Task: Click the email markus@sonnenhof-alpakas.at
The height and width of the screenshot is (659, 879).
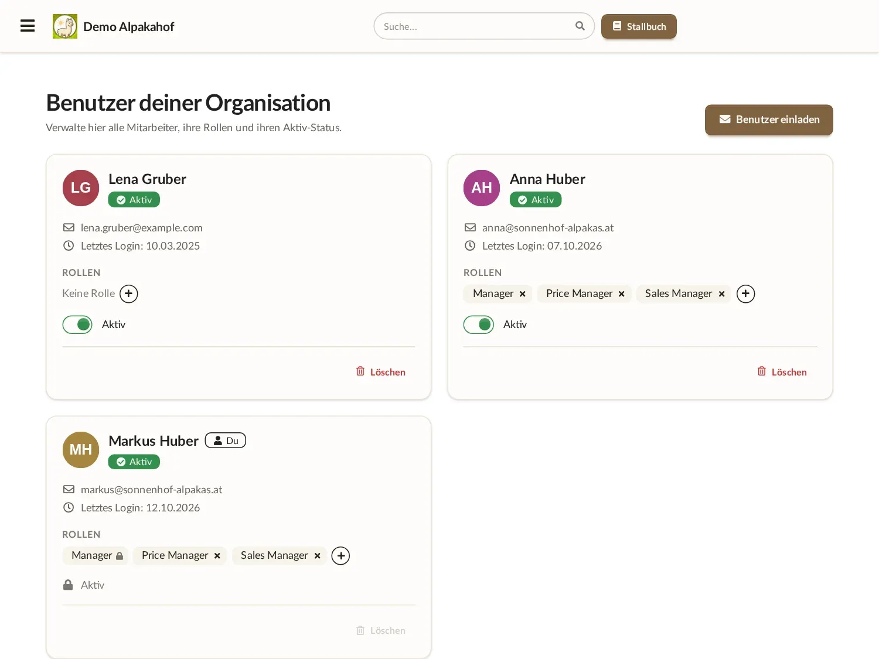Action: [152, 490]
